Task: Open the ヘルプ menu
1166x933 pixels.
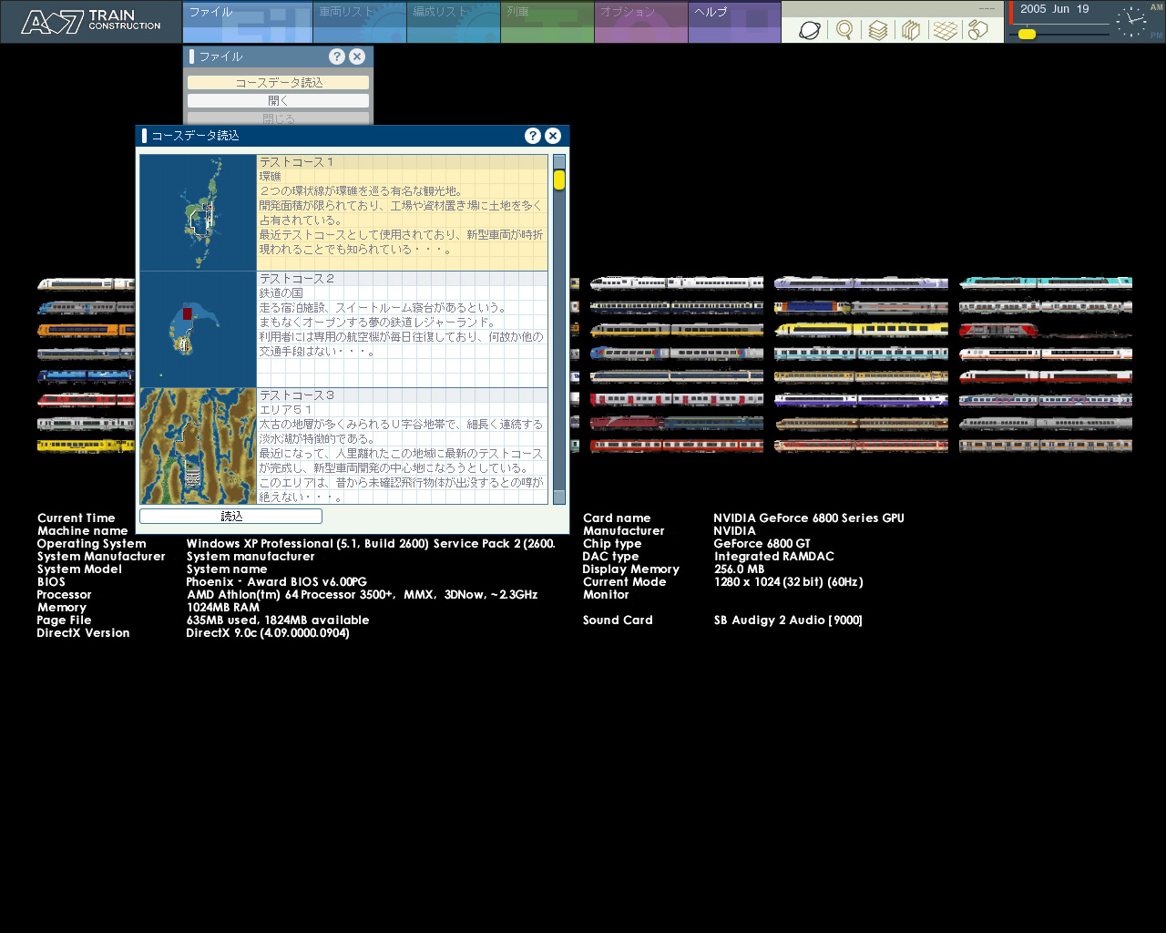Action: coord(734,22)
